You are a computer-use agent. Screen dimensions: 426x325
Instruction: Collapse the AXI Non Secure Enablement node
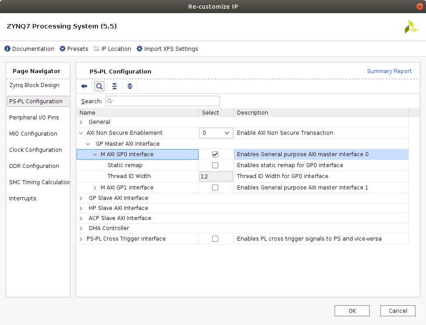81,133
